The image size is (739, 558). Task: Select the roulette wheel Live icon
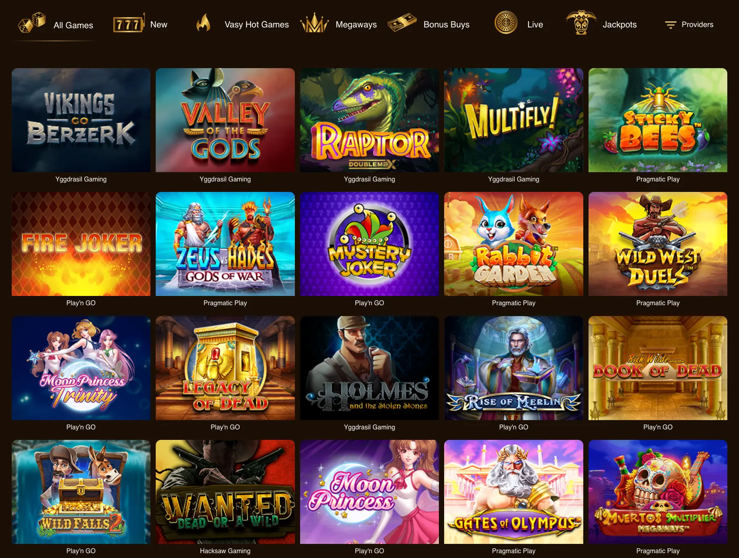(x=506, y=23)
